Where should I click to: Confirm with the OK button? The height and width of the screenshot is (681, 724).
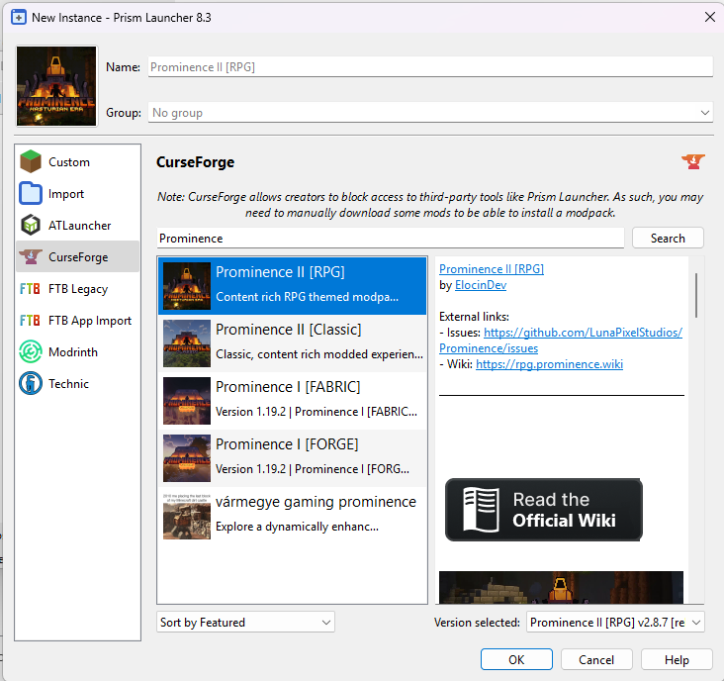point(516,660)
